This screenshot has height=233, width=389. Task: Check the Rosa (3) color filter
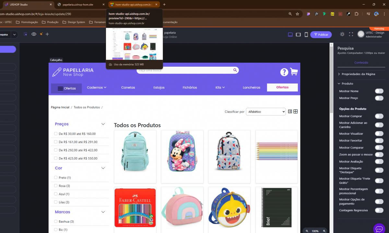pyautogui.click(x=56, y=186)
